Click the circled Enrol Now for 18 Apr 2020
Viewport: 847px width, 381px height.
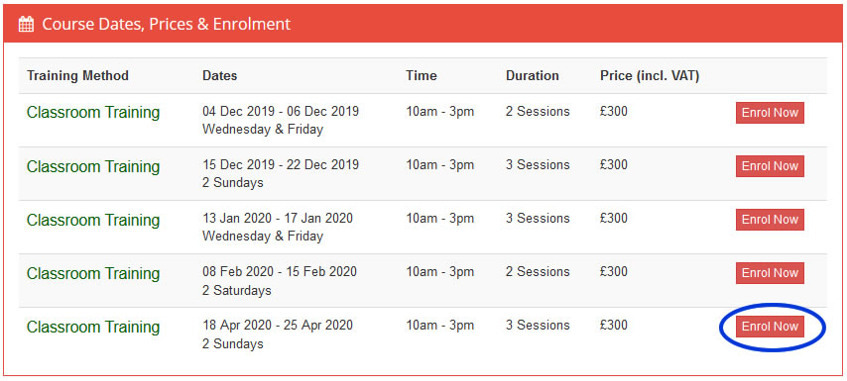click(x=770, y=327)
